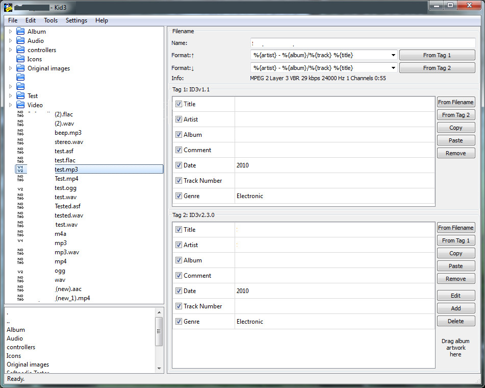This screenshot has height=388, width=485.
Task: Expand the Audio folder in the file tree
Action: tap(10, 40)
